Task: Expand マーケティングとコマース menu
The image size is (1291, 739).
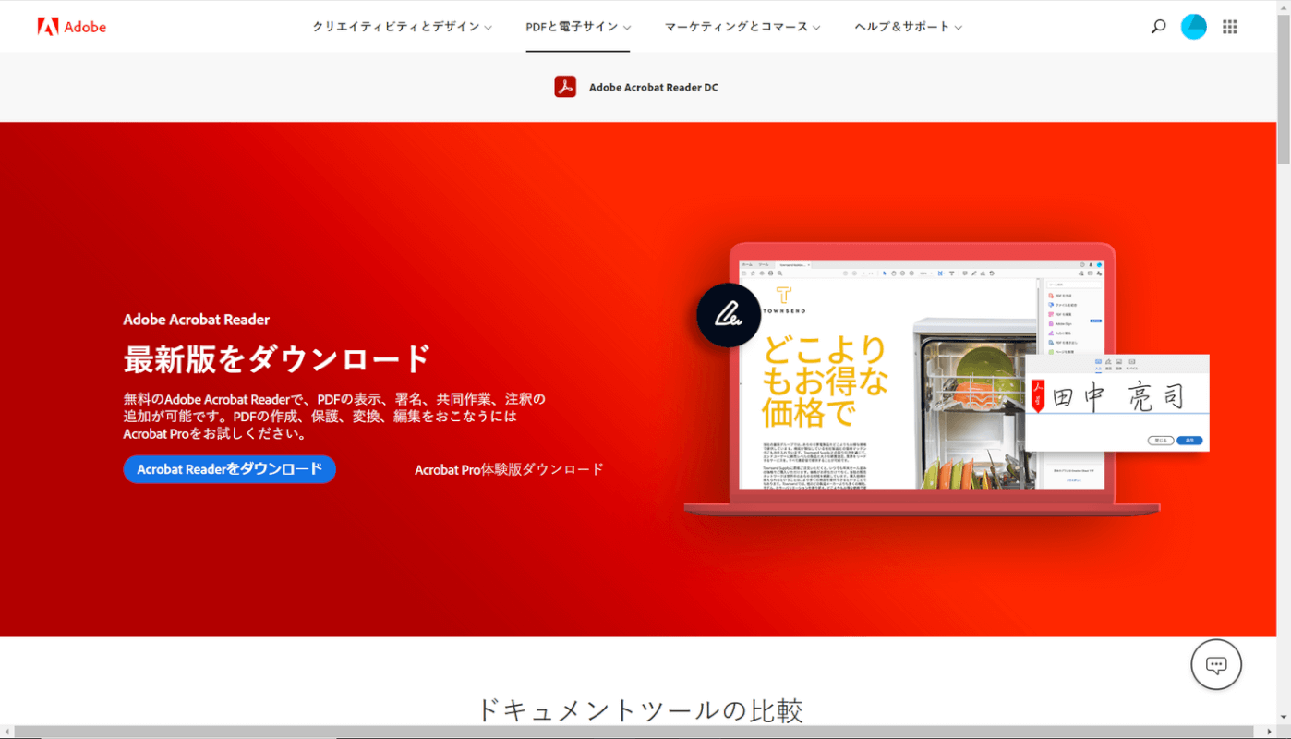Action: [x=742, y=27]
